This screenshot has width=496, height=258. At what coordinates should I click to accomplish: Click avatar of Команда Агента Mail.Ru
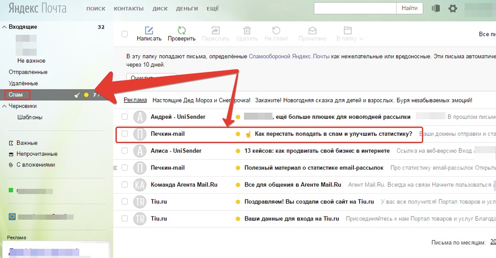tap(140, 185)
